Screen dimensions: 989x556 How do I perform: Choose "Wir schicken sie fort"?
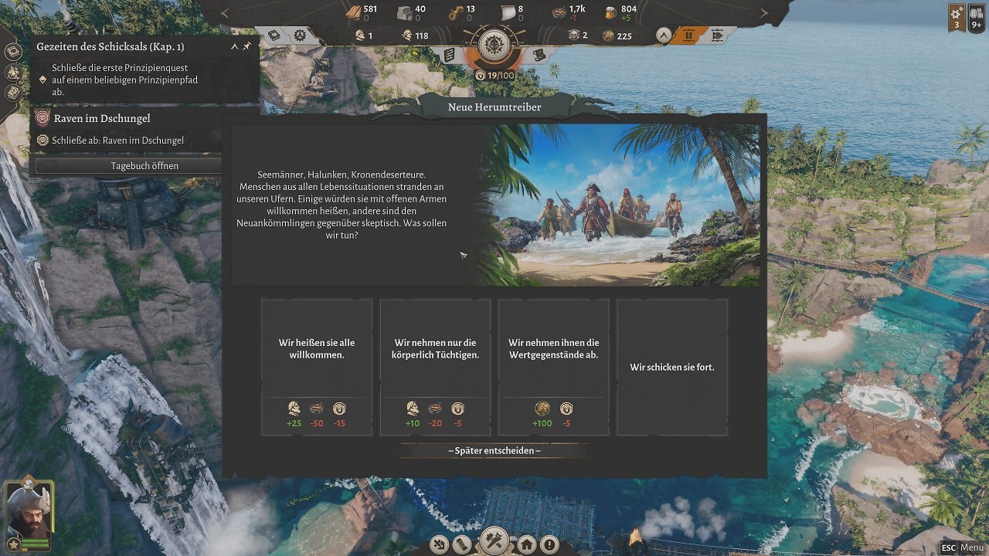[672, 367]
